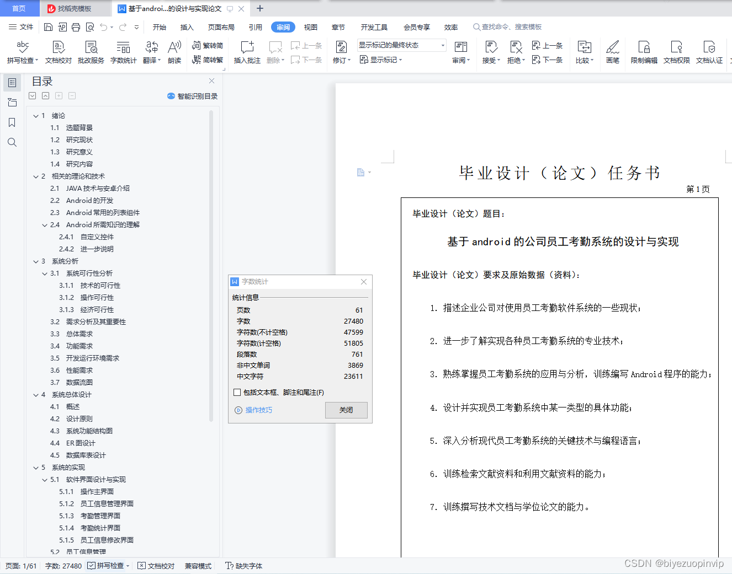The height and width of the screenshot is (574, 732).
Task: Collapse the 3 系统分析 section
Action: point(36,261)
